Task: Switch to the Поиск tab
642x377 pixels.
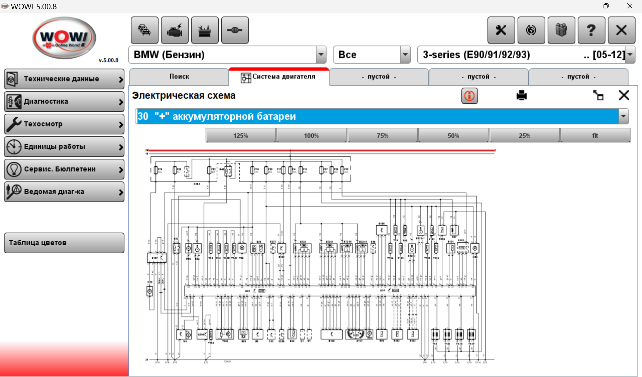Action: [179, 77]
